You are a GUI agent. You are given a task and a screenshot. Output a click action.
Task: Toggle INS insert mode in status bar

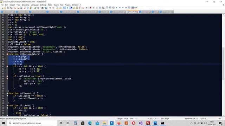point(220,119)
